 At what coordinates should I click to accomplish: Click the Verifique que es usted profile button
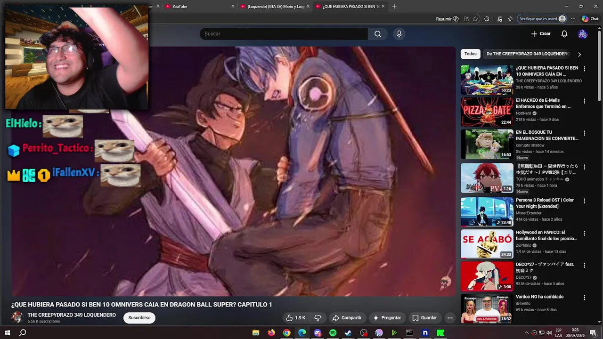coord(542,19)
